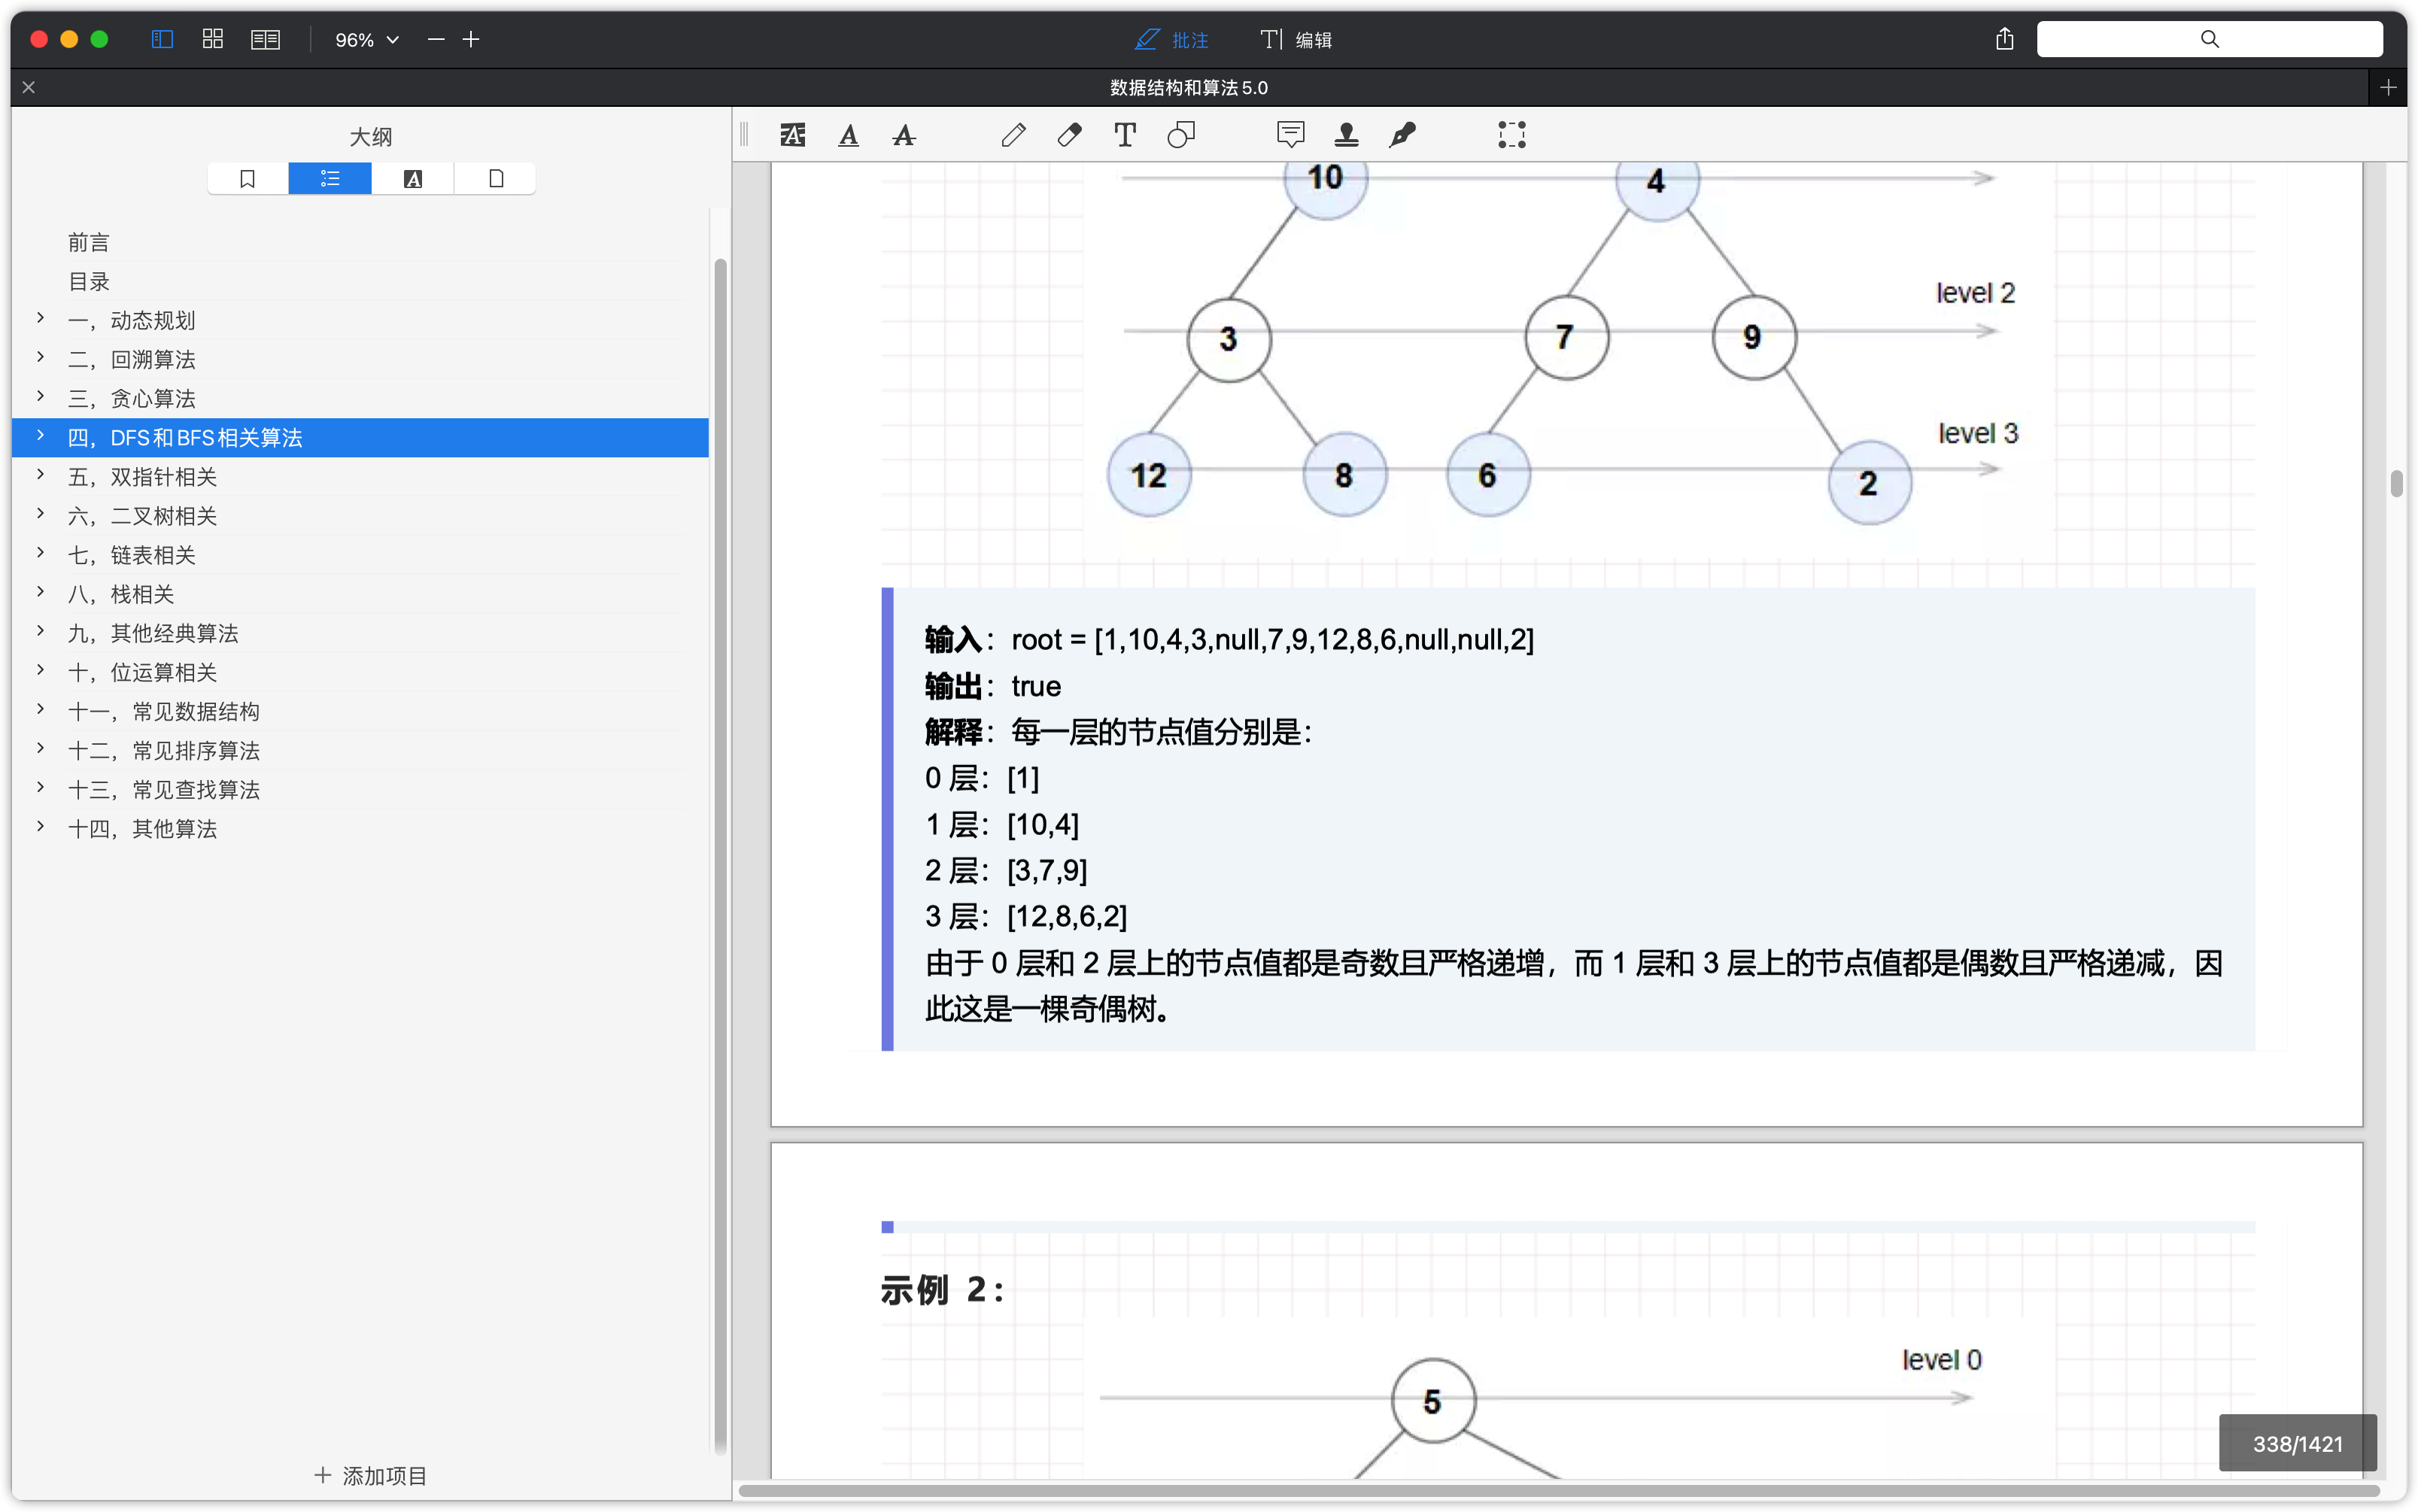Select the strikethrough text tool
This screenshot has height=1512, width=2418.
(x=904, y=135)
